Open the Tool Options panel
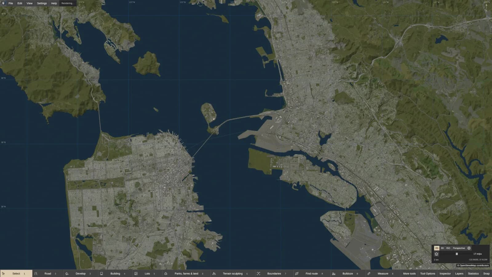The width and height of the screenshot is (492, 277). click(x=428, y=274)
